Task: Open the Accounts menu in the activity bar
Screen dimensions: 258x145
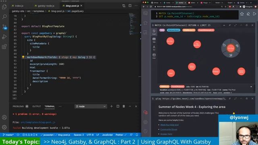Action: 4,117
